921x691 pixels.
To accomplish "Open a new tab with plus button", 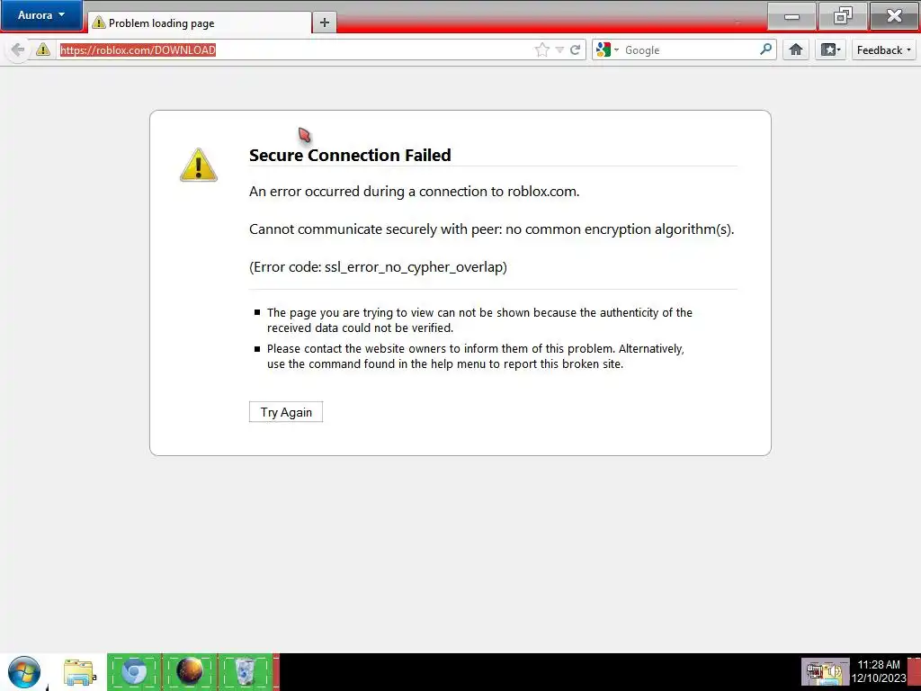I will [x=324, y=22].
